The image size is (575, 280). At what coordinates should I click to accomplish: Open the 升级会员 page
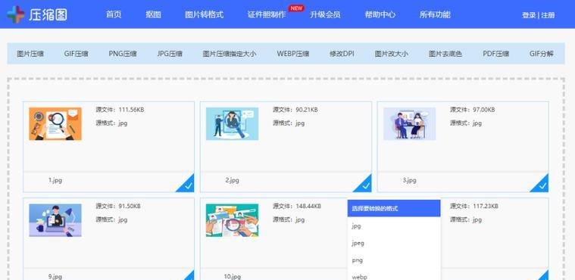point(325,14)
